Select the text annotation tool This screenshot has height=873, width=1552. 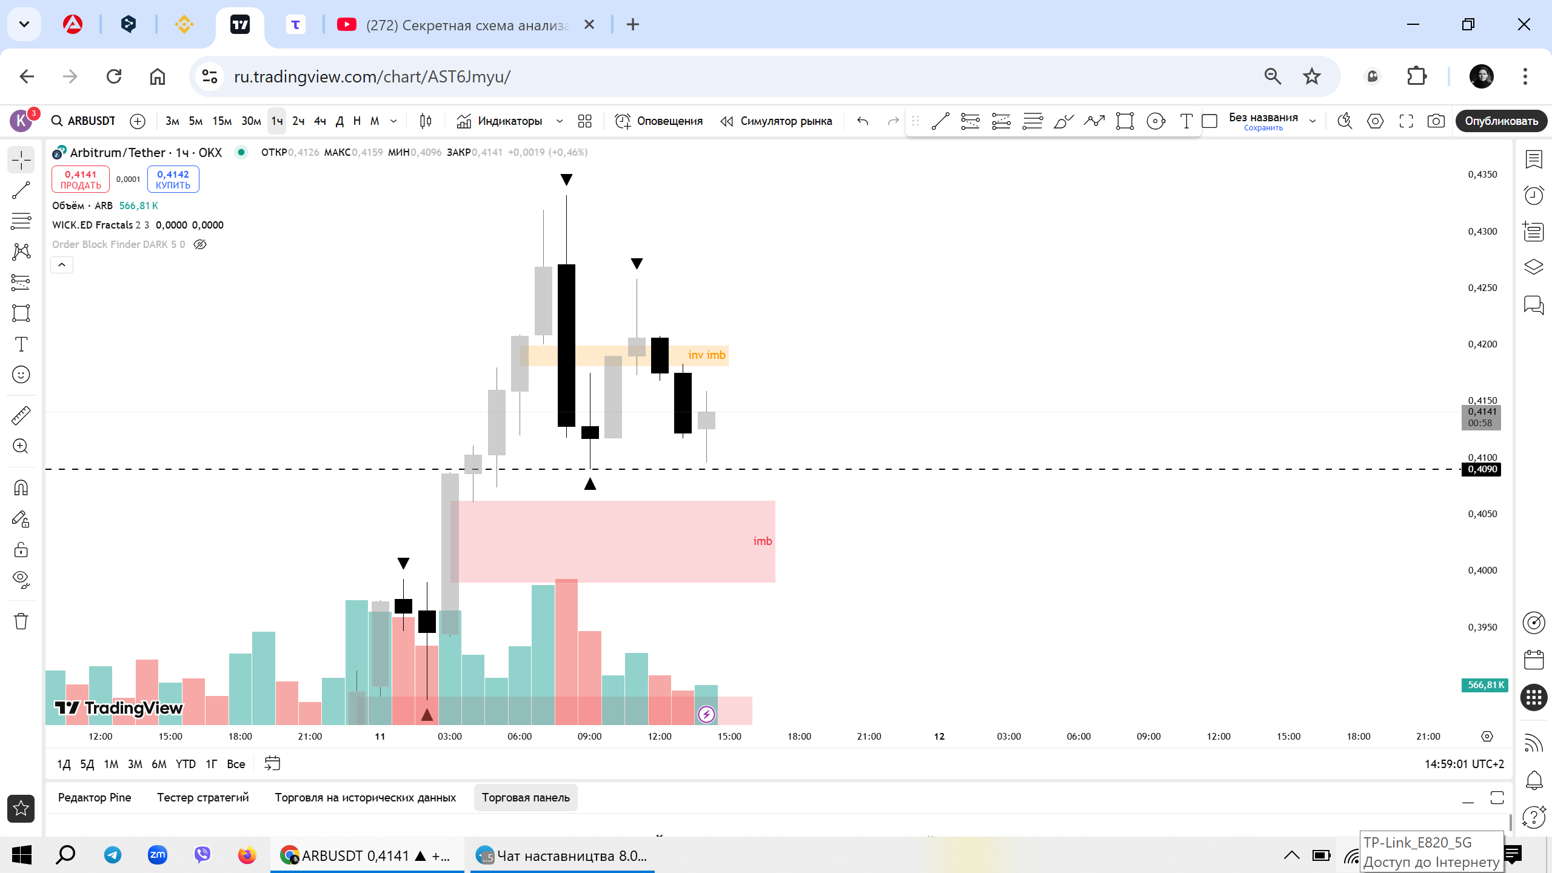coord(21,344)
